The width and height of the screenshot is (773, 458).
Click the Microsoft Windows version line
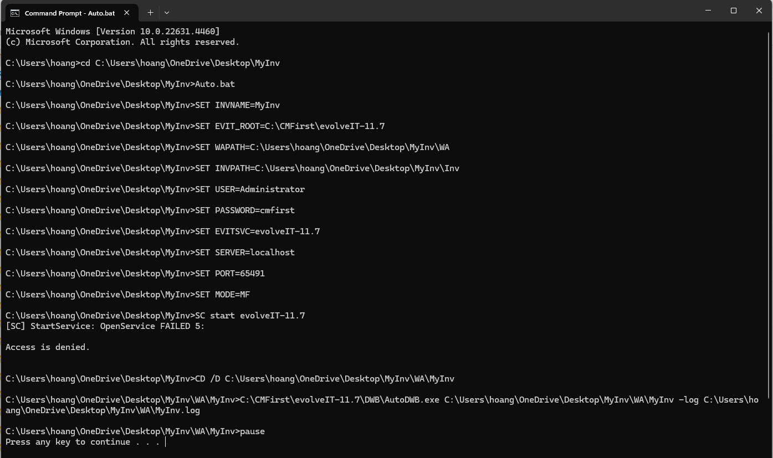click(x=112, y=32)
